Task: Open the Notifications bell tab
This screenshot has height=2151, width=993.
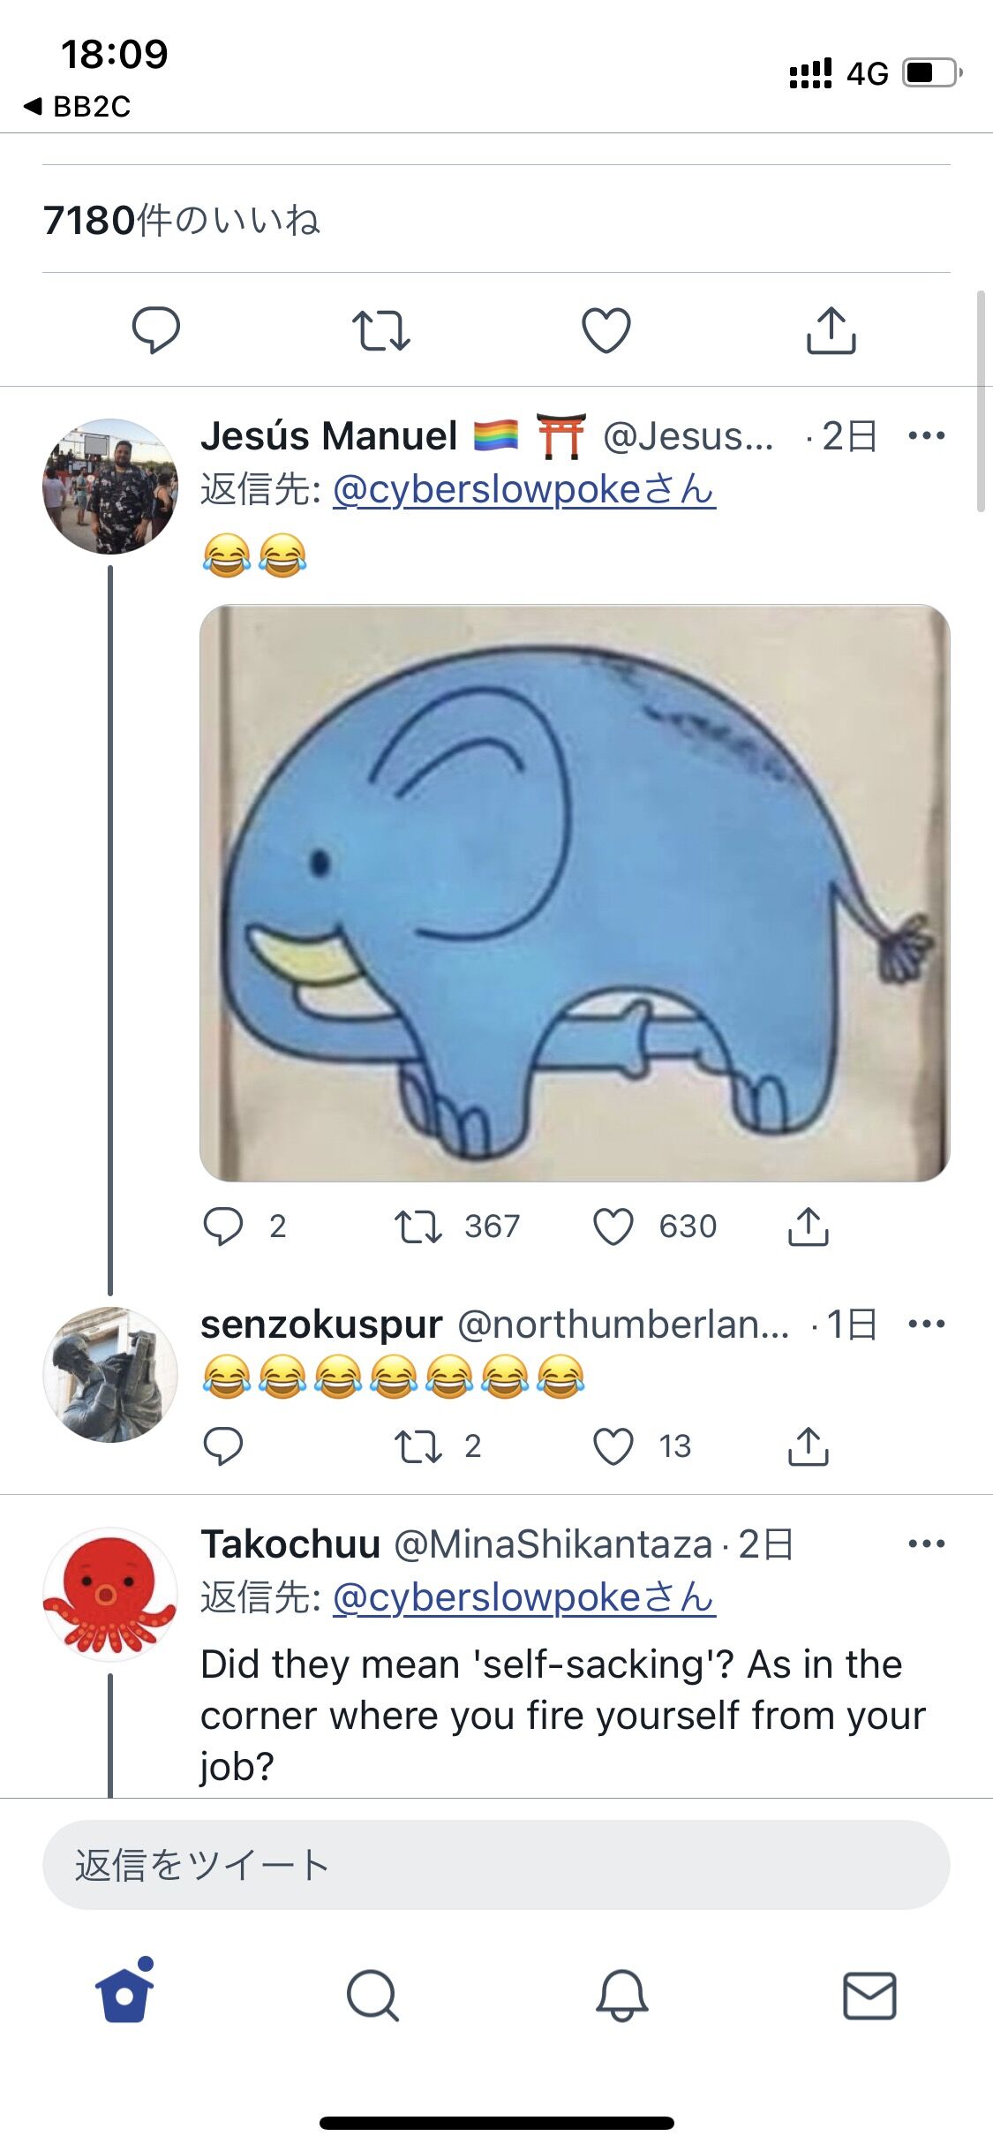Action: pos(622,1996)
